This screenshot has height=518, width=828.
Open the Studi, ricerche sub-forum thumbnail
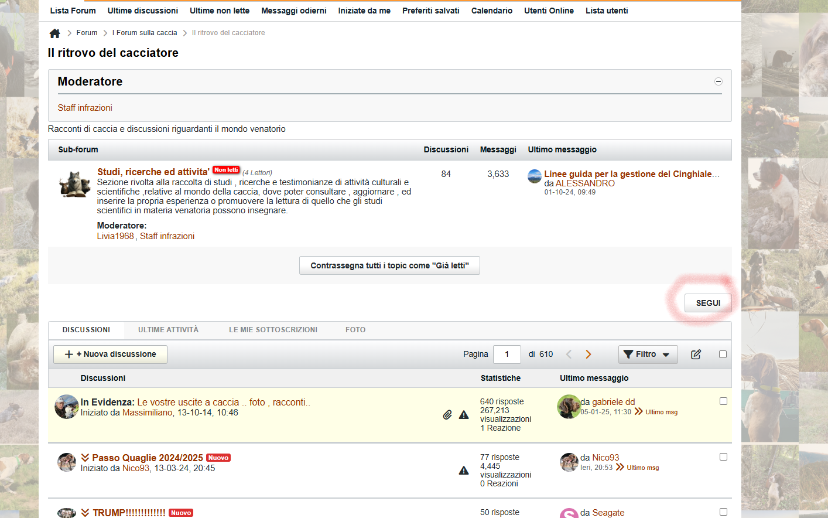(74, 184)
